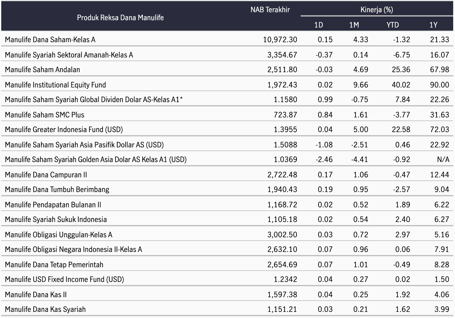
Task: Click the 1Y value 72.03
Action: (440, 129)
